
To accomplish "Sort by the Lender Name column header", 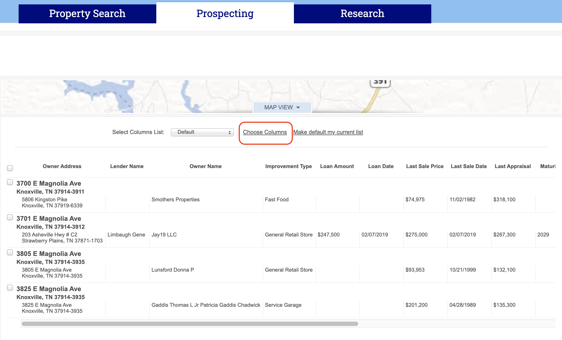I will click(x=127, y=166).
